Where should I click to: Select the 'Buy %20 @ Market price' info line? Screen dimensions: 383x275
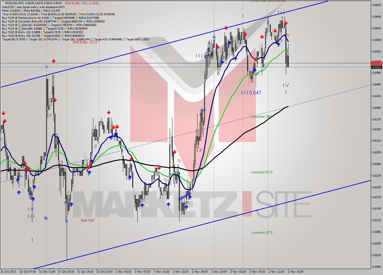pos(50,18)
